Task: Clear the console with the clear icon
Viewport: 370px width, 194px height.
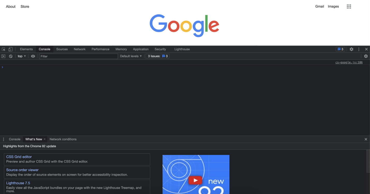Action: click(11, 56)
